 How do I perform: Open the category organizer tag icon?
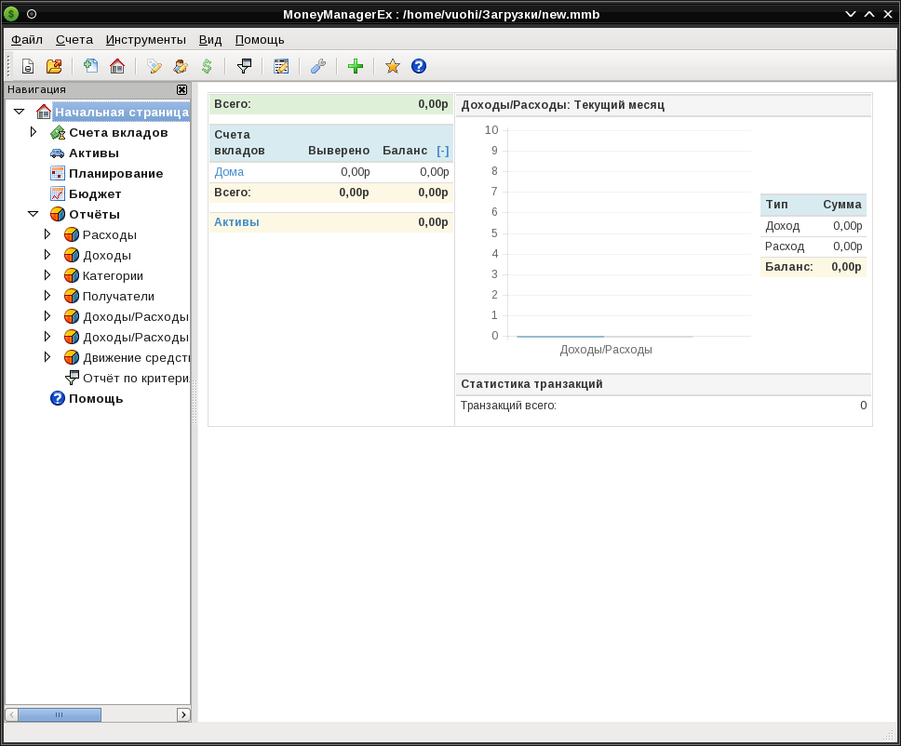pyautogui.click(x=155, y=66)
